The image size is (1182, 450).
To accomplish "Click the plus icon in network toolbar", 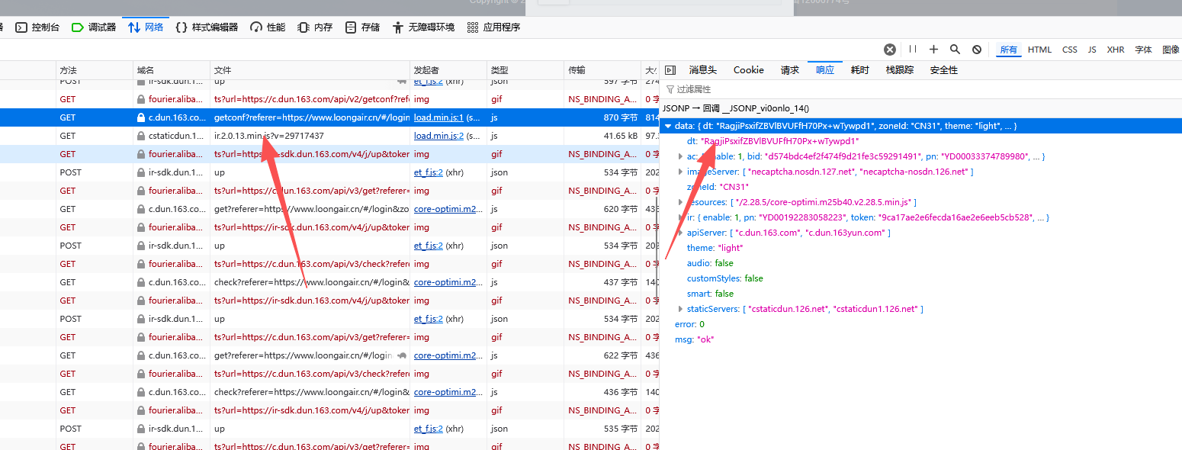I will point(933,50).
